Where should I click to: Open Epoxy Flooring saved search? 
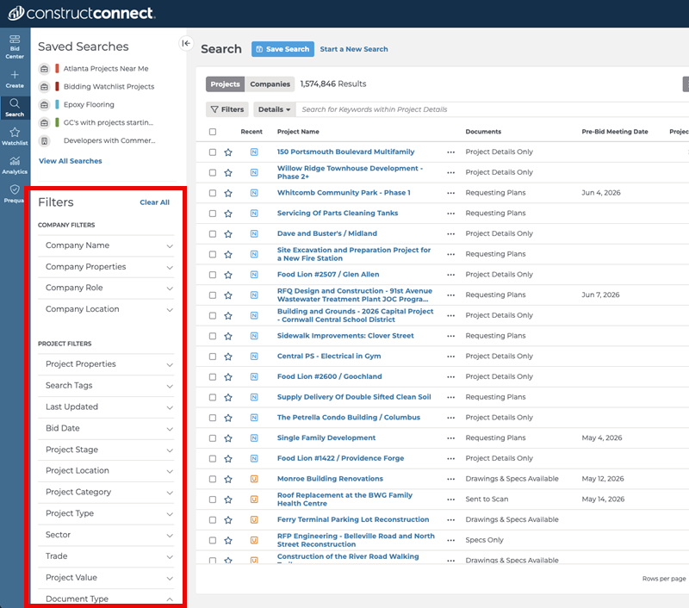89,104
